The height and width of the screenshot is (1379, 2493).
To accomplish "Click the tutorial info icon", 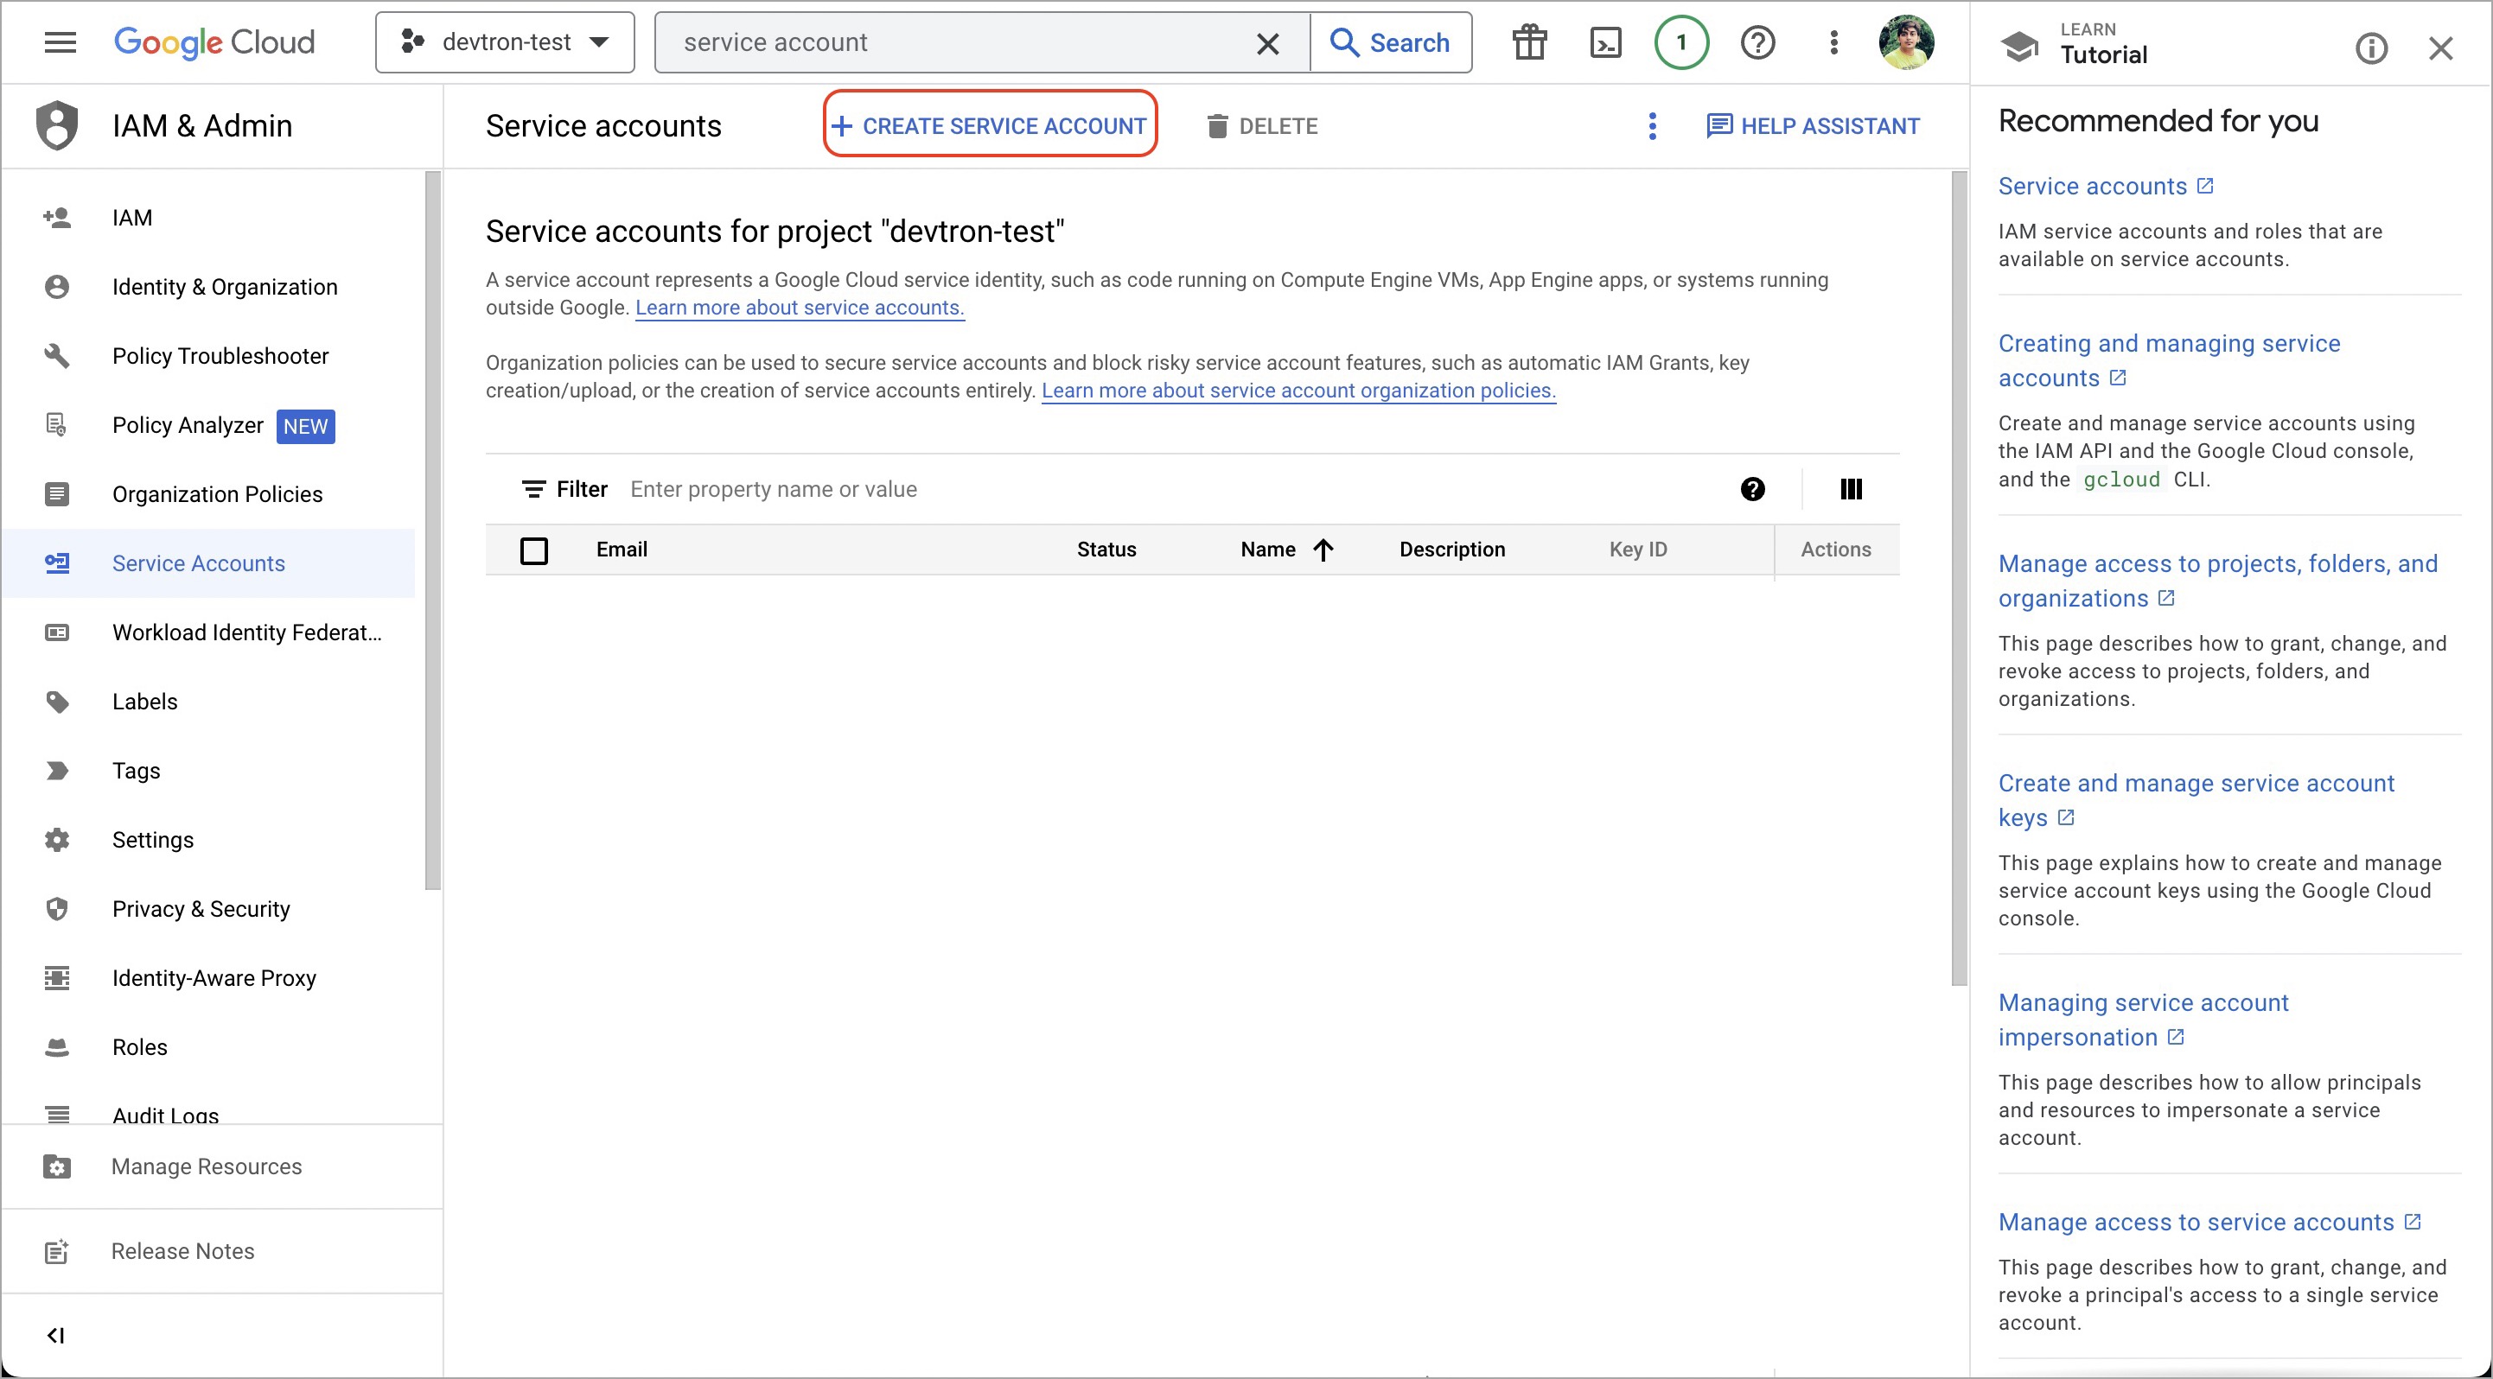I will (2370, 48).
